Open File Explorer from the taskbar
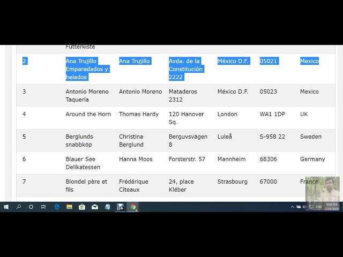 69,207
